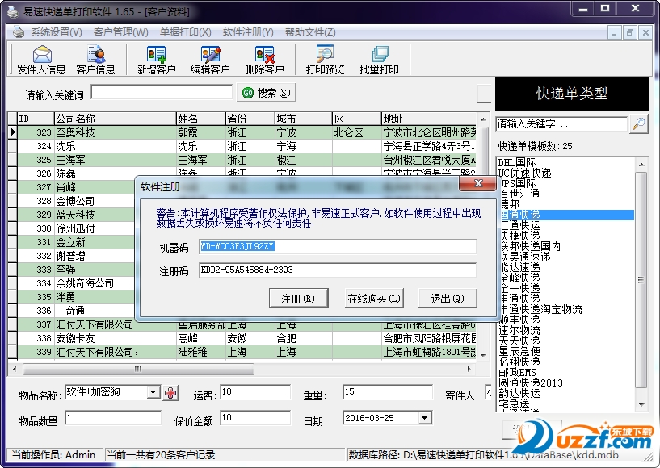This screenshot has width=660, height=468.
Task: Click the 搜索(S) button
Action: click(x=267, y=93)
